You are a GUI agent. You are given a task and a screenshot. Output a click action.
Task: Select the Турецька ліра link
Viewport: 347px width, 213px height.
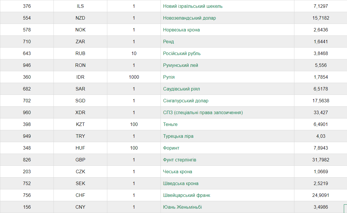pos(178,136)
